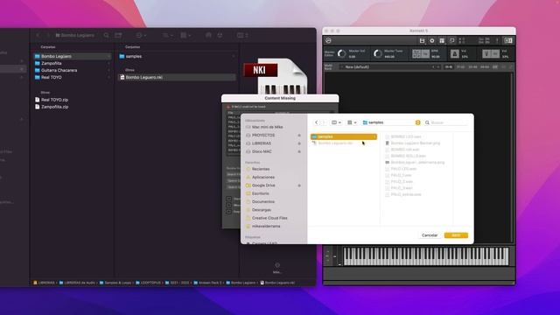
Task: Open Escritorio in dialog favorites
Action: [261, 193]
